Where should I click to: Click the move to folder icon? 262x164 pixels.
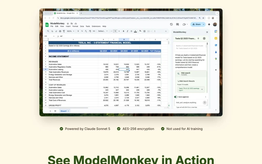click(x=72, y=24)
